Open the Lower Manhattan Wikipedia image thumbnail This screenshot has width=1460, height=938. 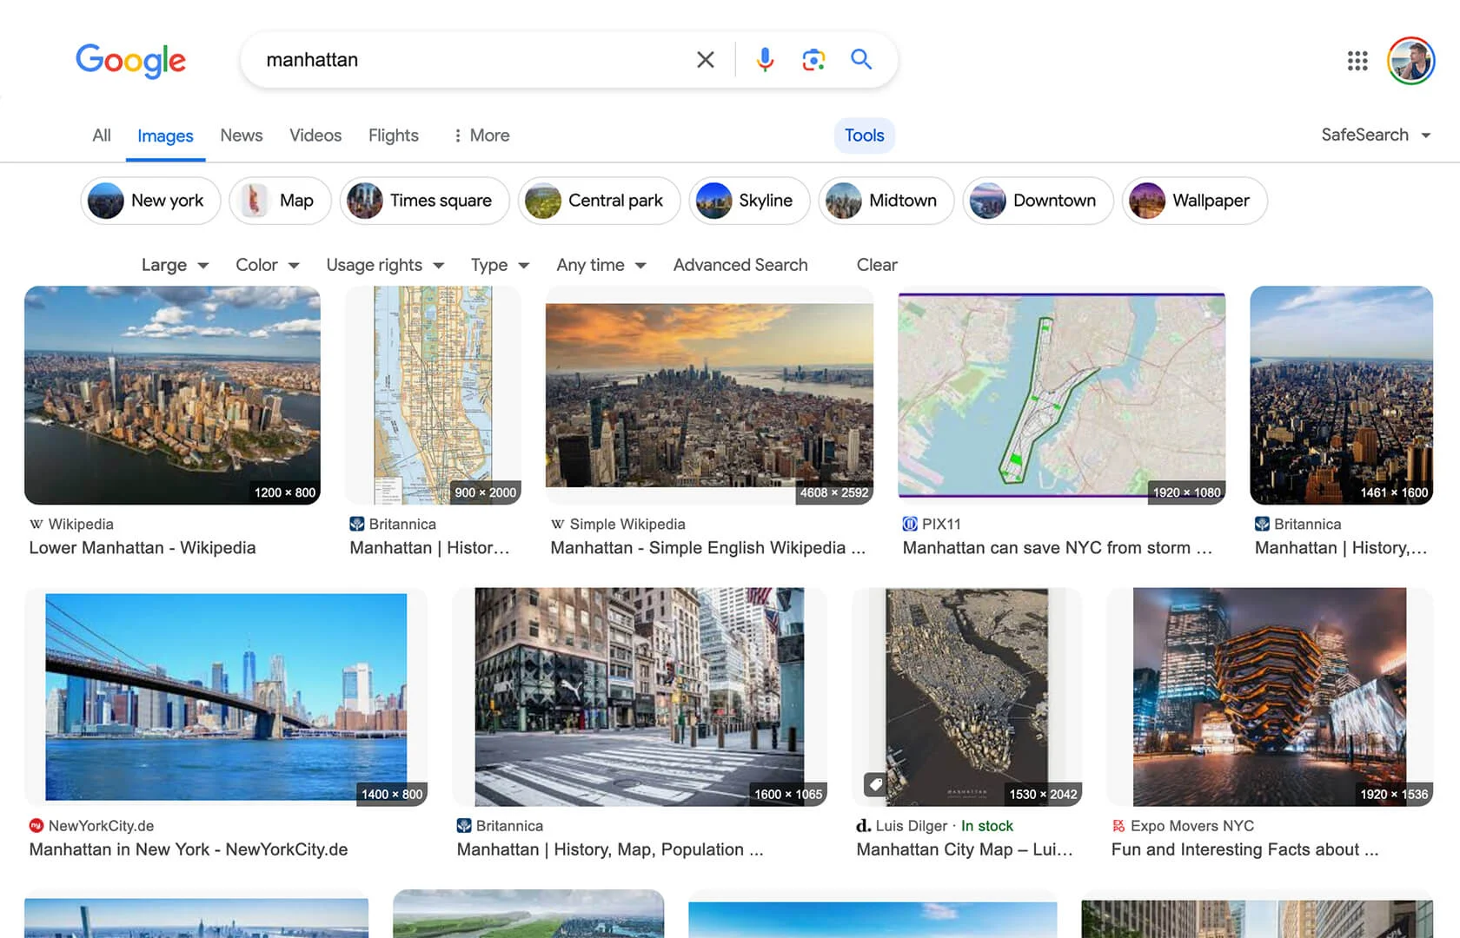(x=172, y=395)
